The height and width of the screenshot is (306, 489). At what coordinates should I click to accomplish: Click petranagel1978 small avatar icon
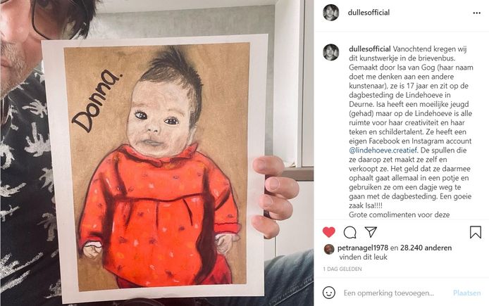coord(329,249)
